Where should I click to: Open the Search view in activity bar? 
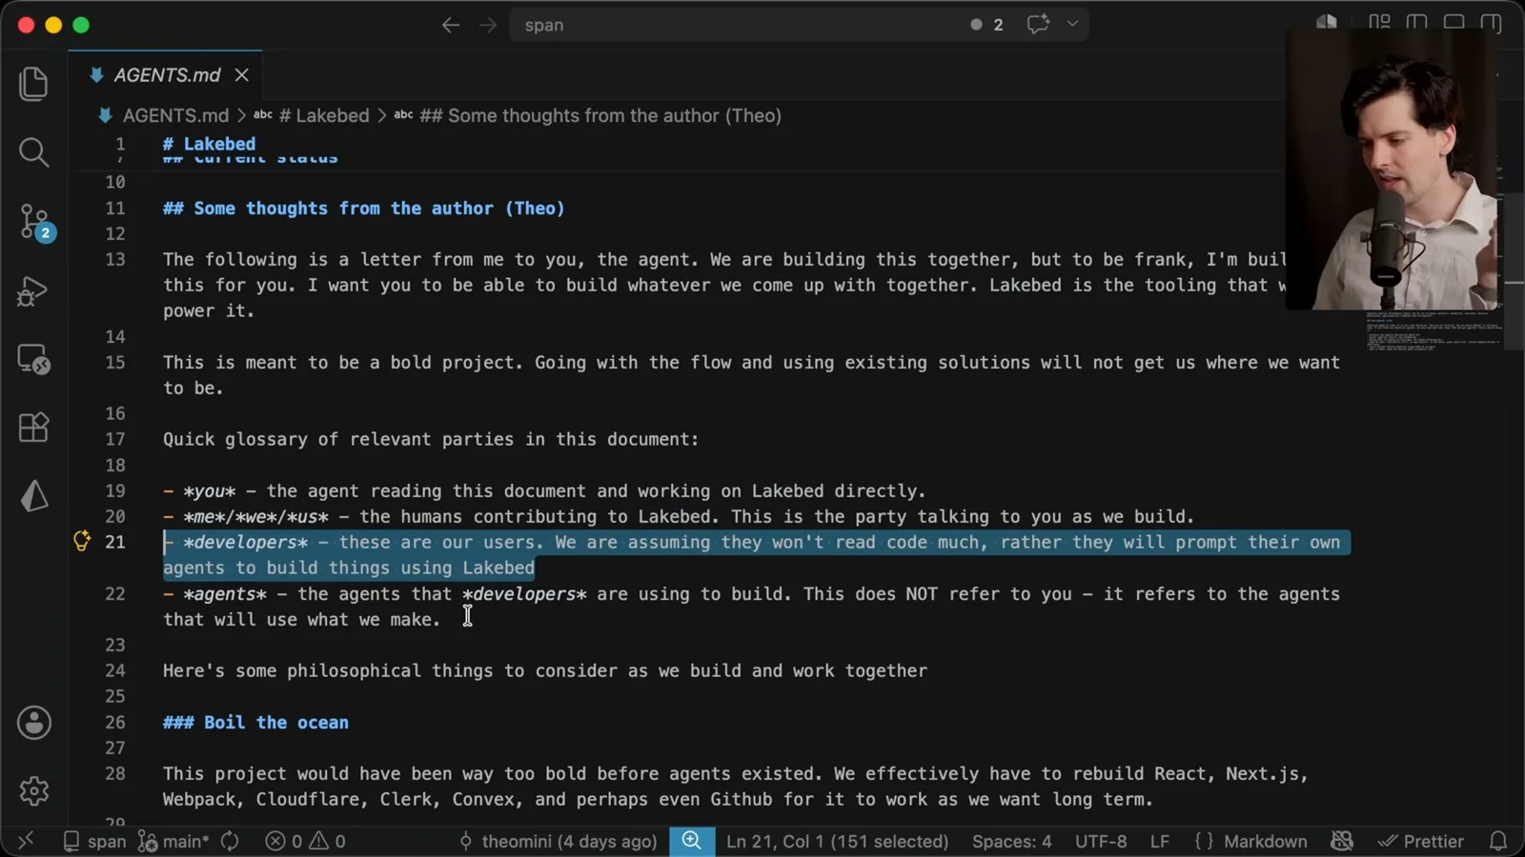[x=33, y=152]
